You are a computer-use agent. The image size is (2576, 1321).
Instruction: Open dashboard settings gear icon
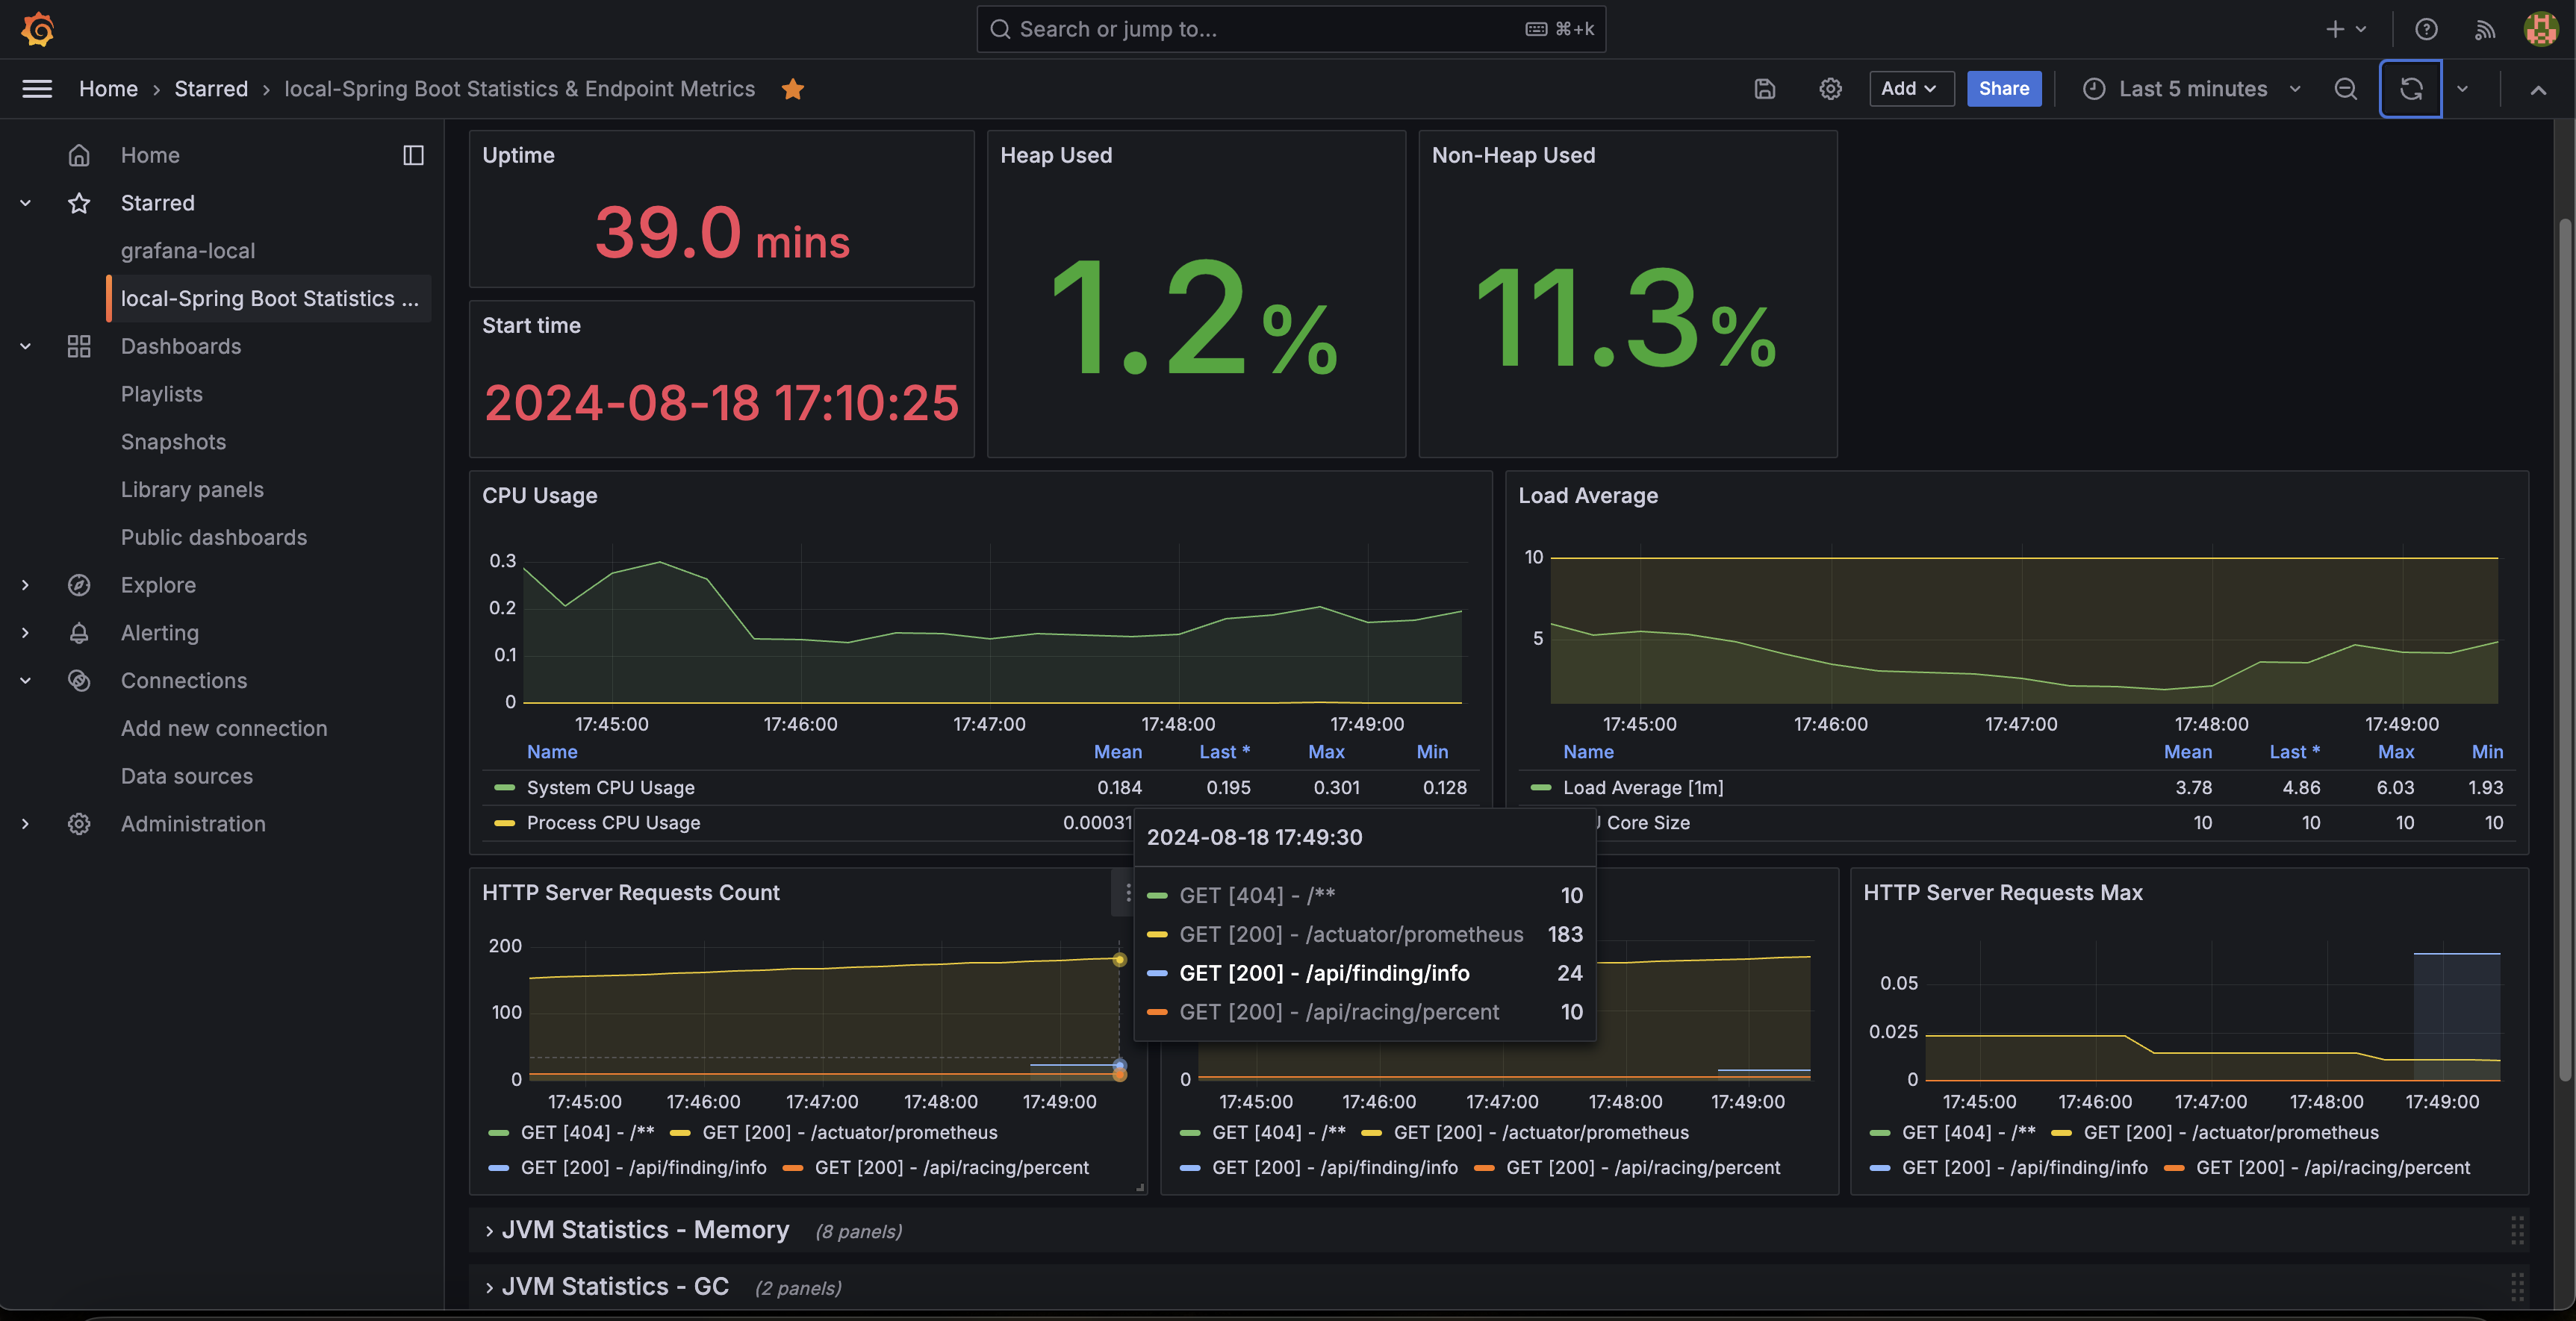1830,89
